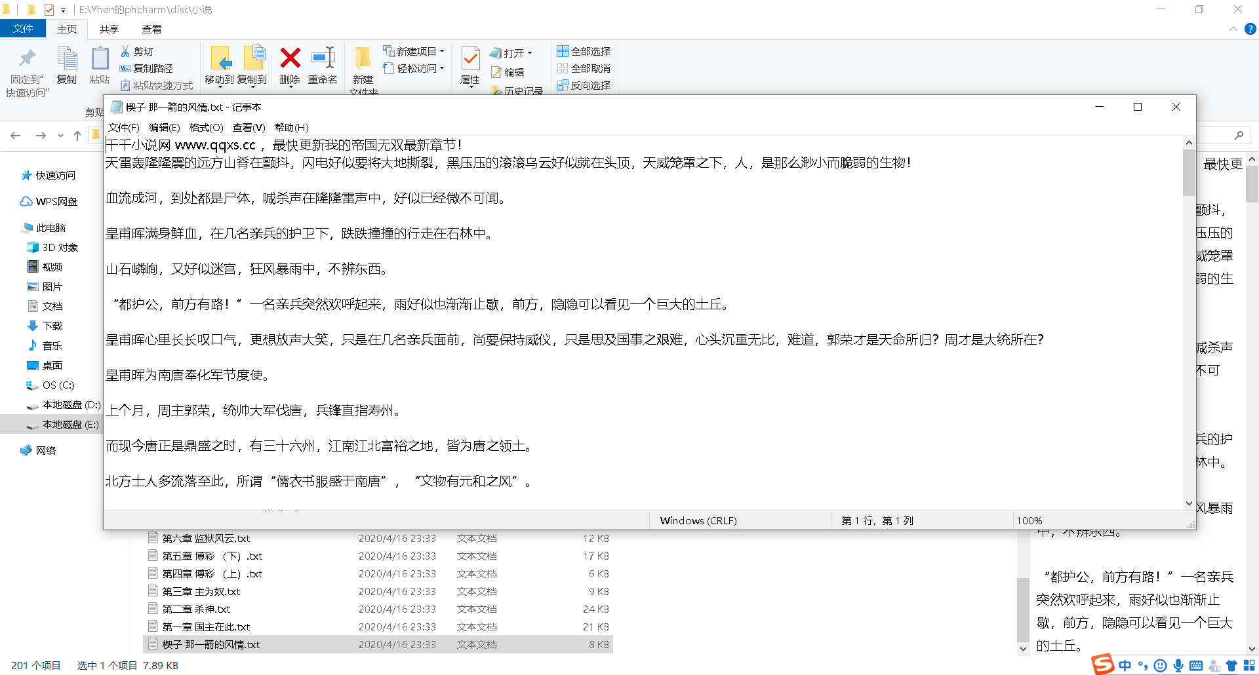This screenshot has height=675, width=1259.
Task: Click the Pin to Quick Access icon
Action: (27, 58)
